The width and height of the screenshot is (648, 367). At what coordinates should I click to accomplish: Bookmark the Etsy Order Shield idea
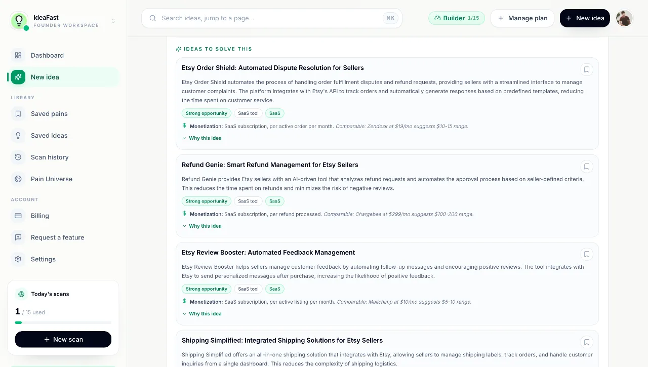click(587, 70)
